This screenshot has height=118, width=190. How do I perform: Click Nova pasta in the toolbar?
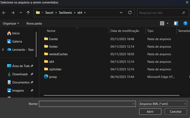coord(34,23)
